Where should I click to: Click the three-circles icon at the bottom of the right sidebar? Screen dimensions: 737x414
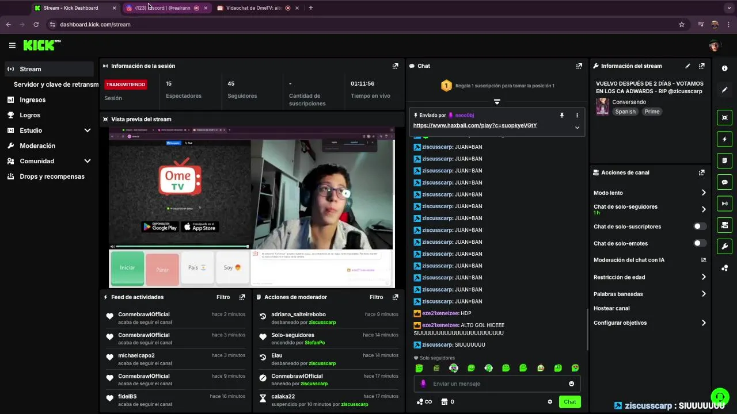724,268
